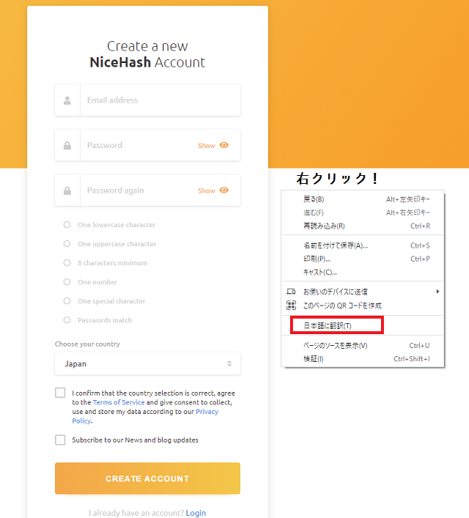469x518 pixels.
Task: Follow the Login link
Action: coord(196,513)
